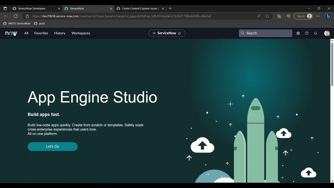Reload the current page
The height and width of the screenshot is (188, 334).
(x=16, y=16)
